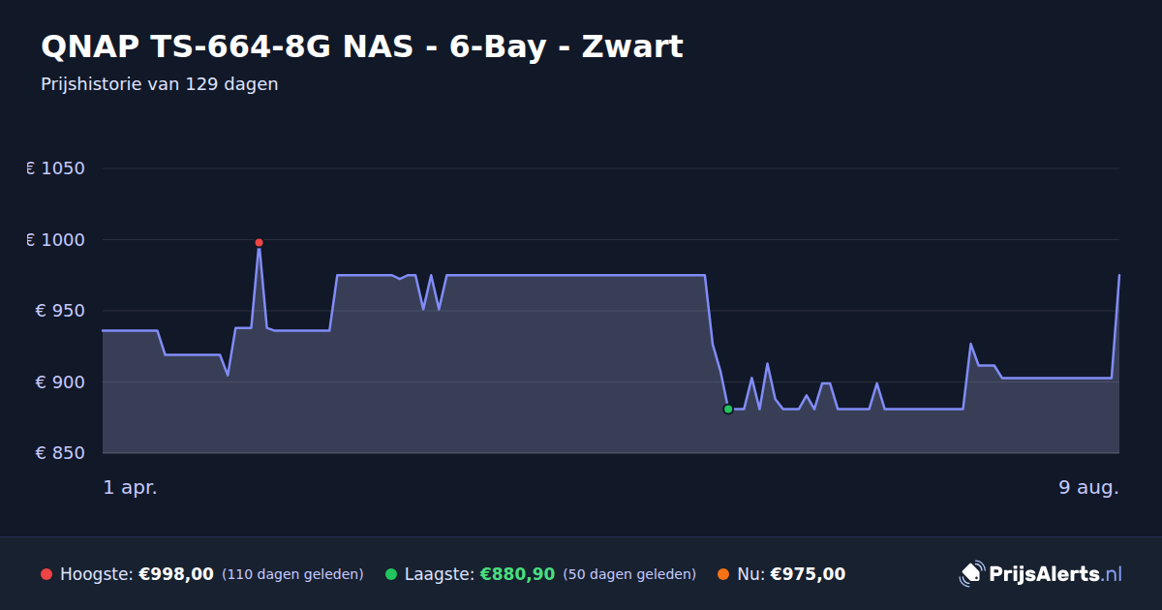Click the 1 apr. start date label
1162x610 pixels.
(x=130, y=487)
